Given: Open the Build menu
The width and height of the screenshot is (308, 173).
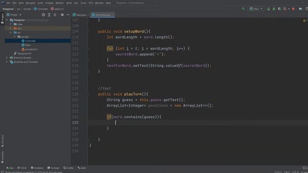Looking at the screenshot, I should click(x=69, y=3).
